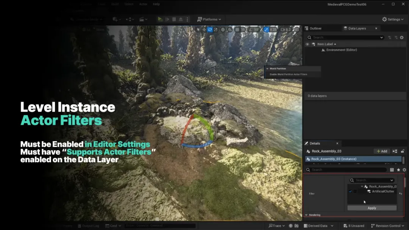Activate the Scale tool in viewport toolbar
Image resolution: width=409 pixels, height=230 pixels.
[216, 30]
